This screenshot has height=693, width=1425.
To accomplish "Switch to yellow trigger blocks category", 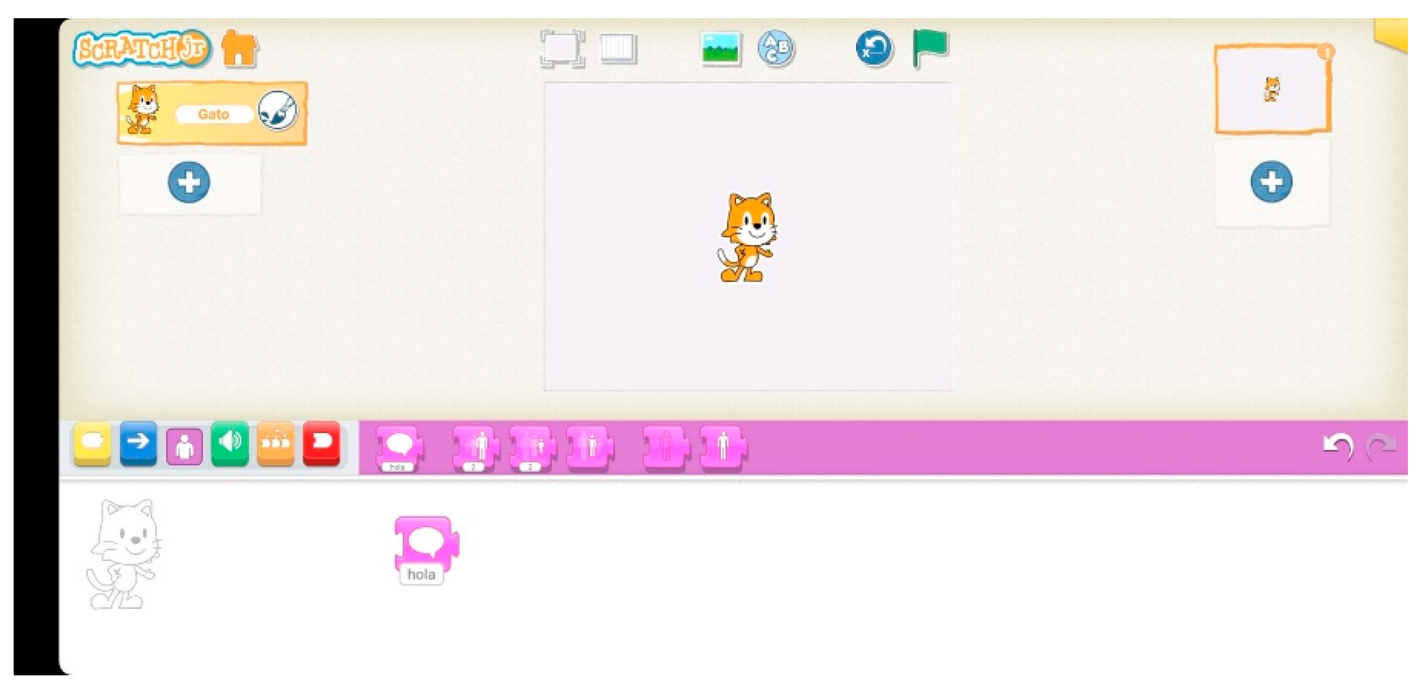I will click(x=93, y=444).
